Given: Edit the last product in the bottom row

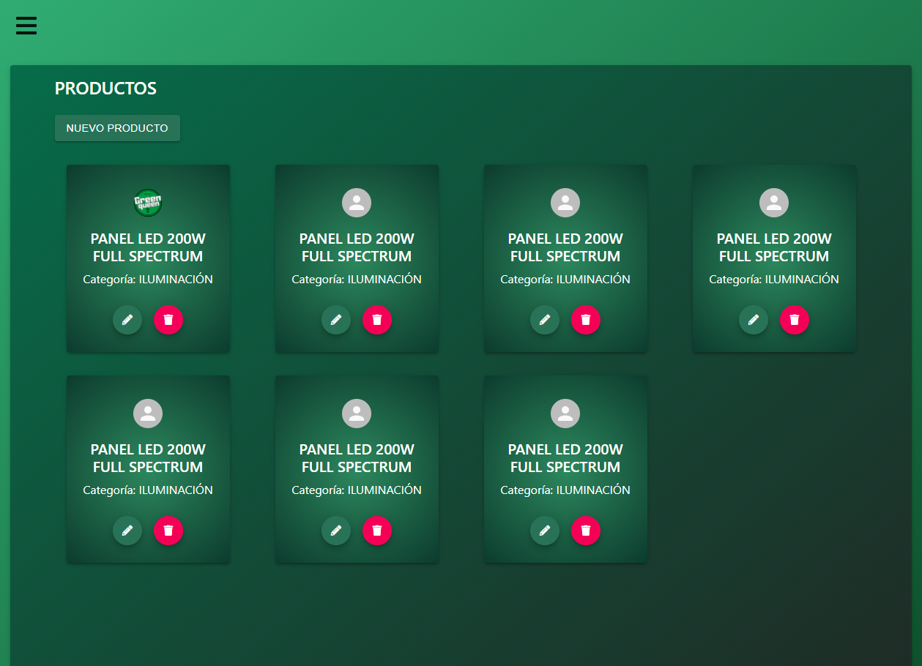Looking at the screenshot, I should [x=545, y=531].
